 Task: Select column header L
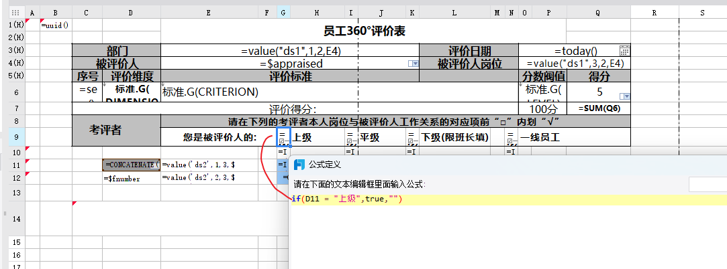(454, 13)
